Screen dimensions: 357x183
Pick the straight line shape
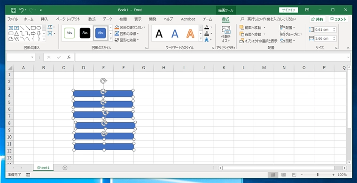pos(22,28)
